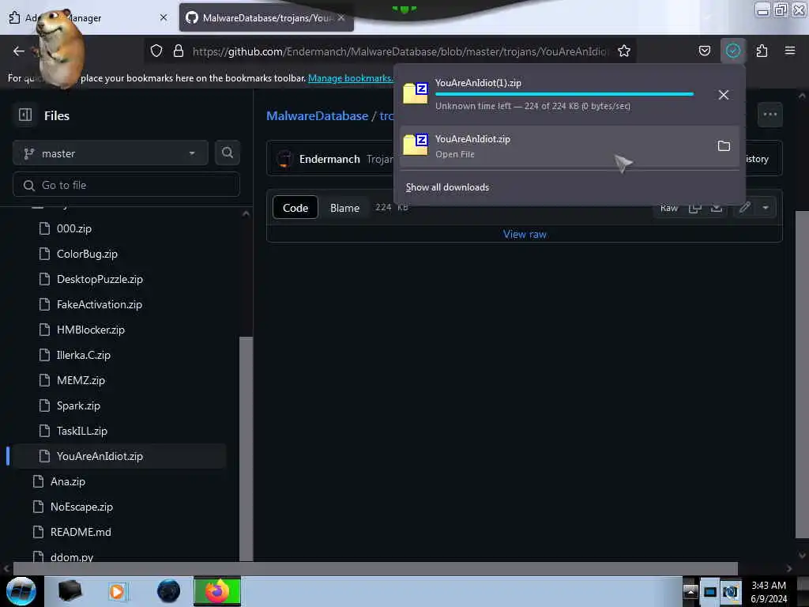Click the View raw link

525,234
